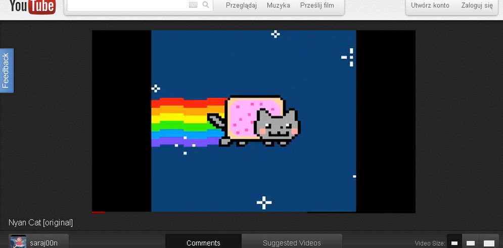This screenshot has height=248, width=503.
Task: Open the on-screen keyboard icon in search box
Action: point(193,5)
